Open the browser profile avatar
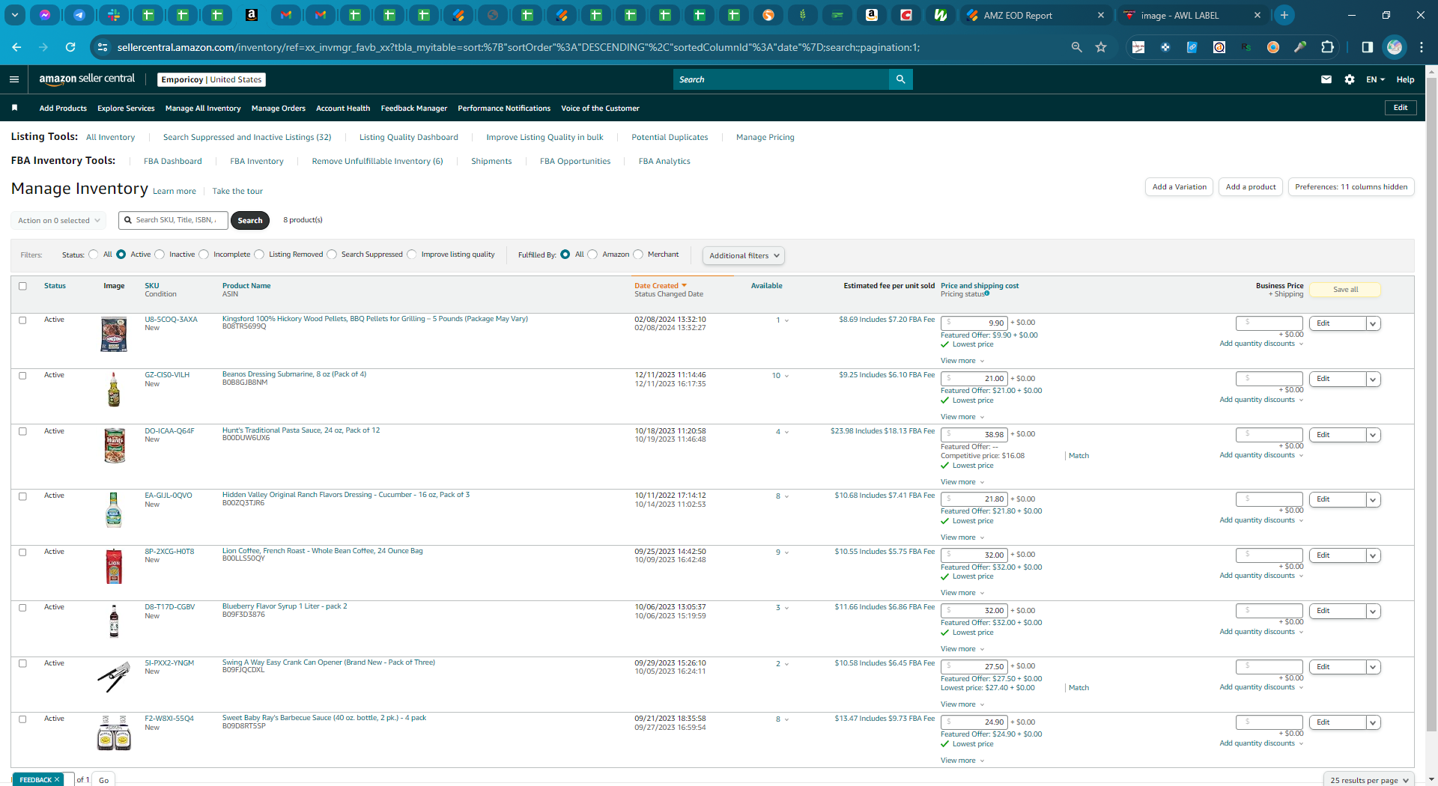The height and width of the screenshot is (786, 1438). click(1395, 47)
